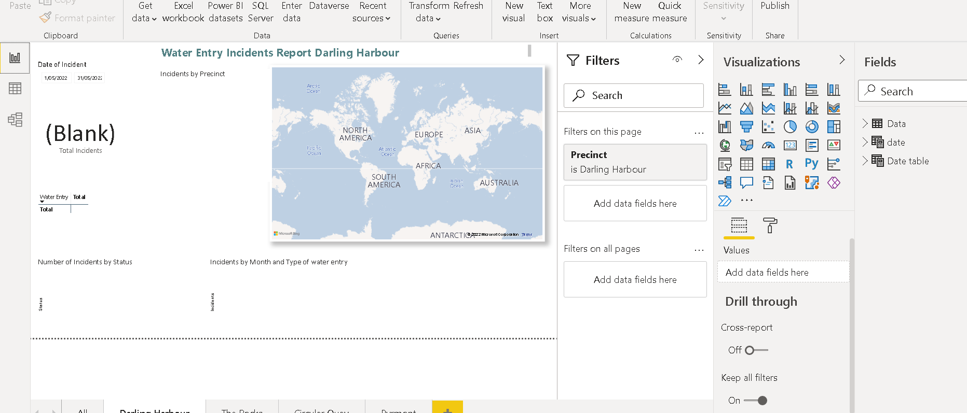967x413 pixels.
Task: Select the Stacked bar chart visualization
Action: 725,90
